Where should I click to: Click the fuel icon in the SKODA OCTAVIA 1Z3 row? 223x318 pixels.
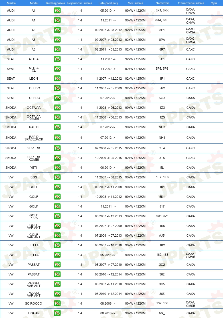click(x=57, y=108)
